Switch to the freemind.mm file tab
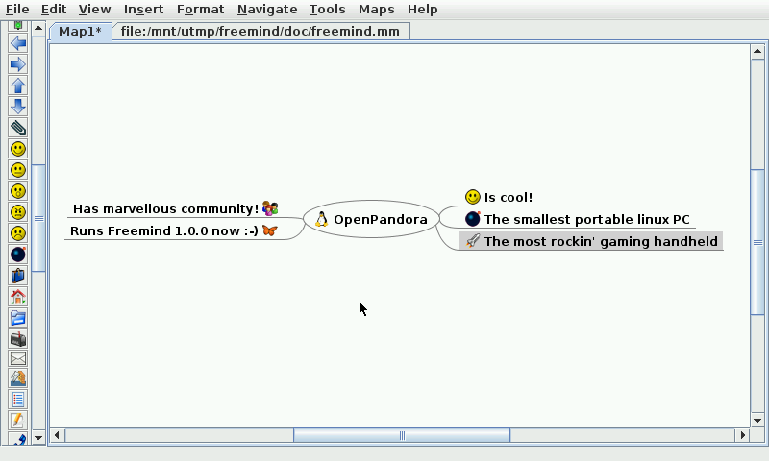The image size is (769, 461). pos(260,32)
